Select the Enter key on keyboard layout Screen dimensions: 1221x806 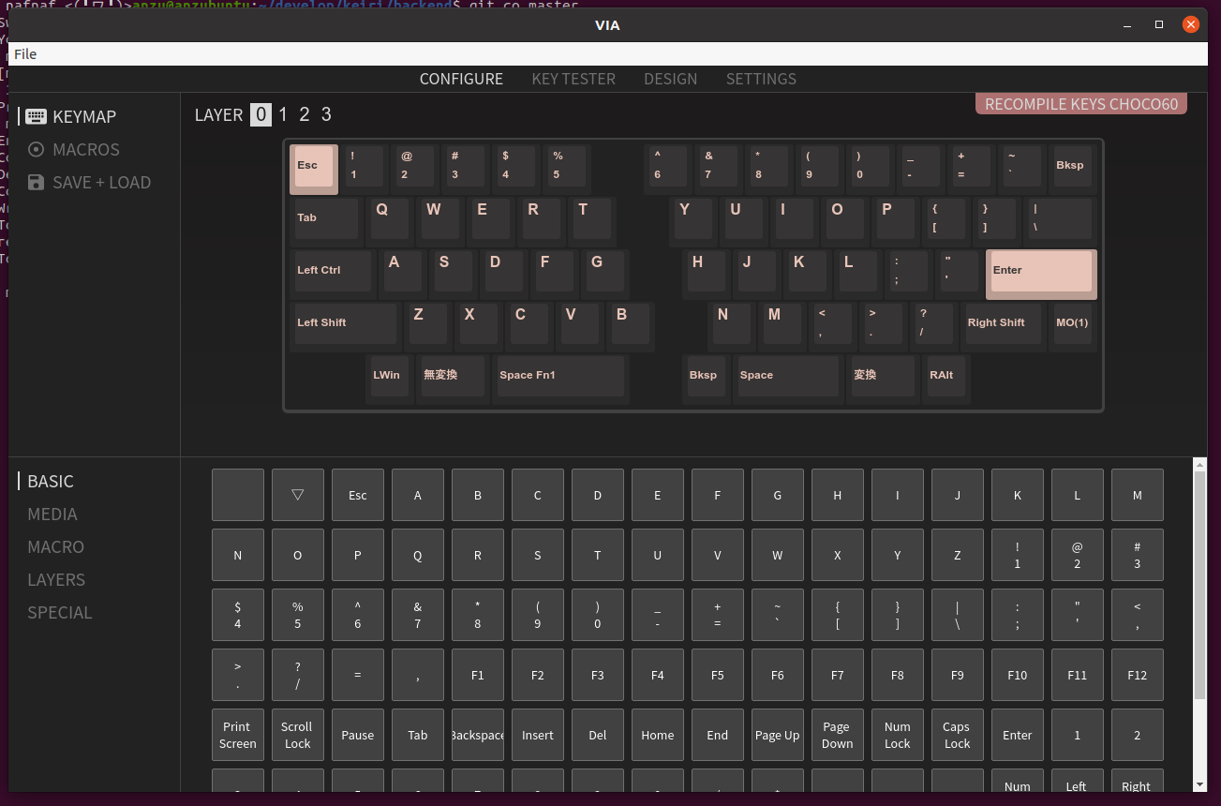pyautogui.click(x=1041, y=274)
